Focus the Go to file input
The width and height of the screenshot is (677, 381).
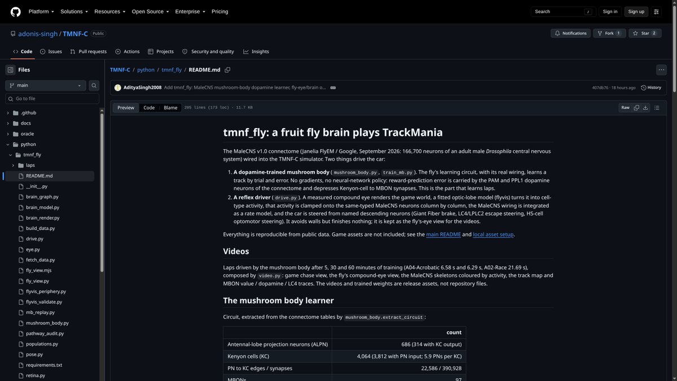52,98
